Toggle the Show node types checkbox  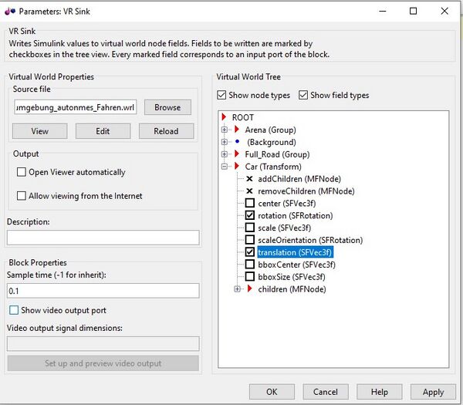click(x=222, y=95)
